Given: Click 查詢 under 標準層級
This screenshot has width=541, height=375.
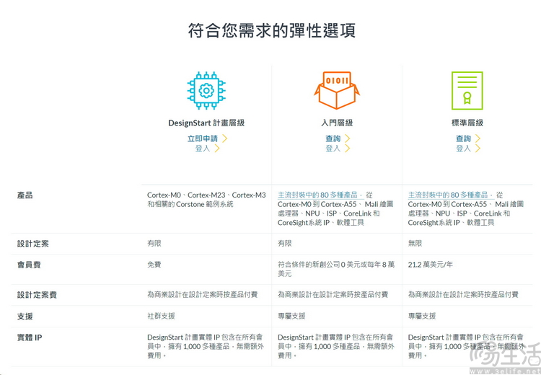Looking at the screenshot, I should (x=463, y=138).
